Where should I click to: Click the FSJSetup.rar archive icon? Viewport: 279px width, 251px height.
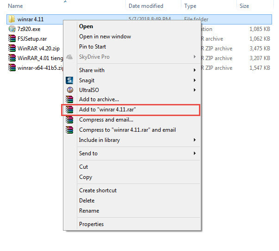[12, 38]
